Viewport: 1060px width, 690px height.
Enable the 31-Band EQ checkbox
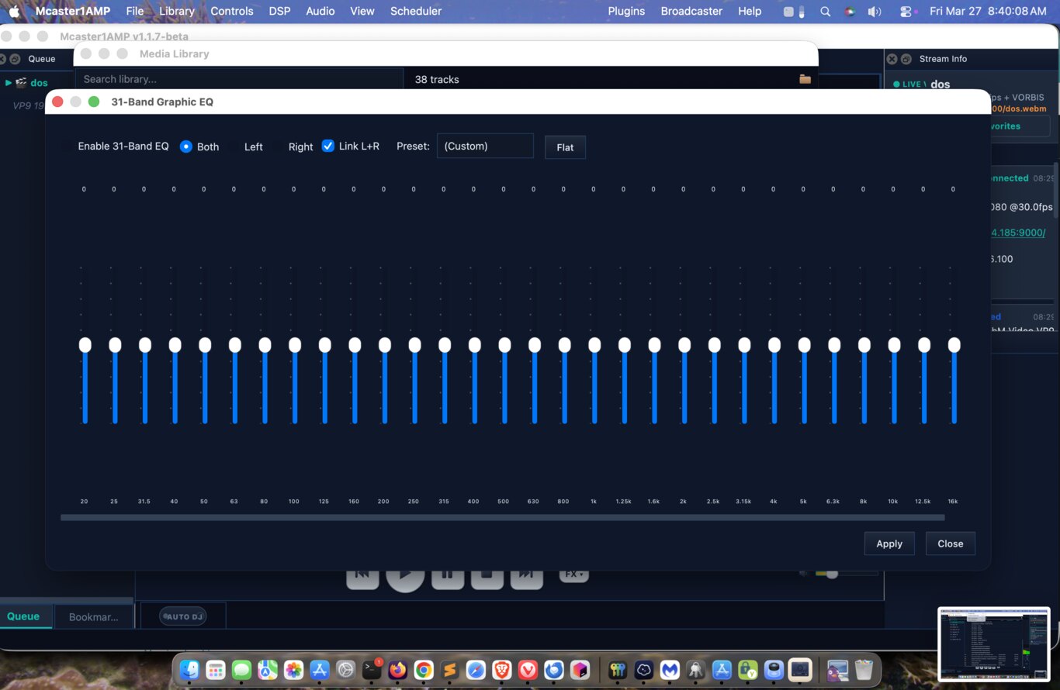[x=116, y=146]
